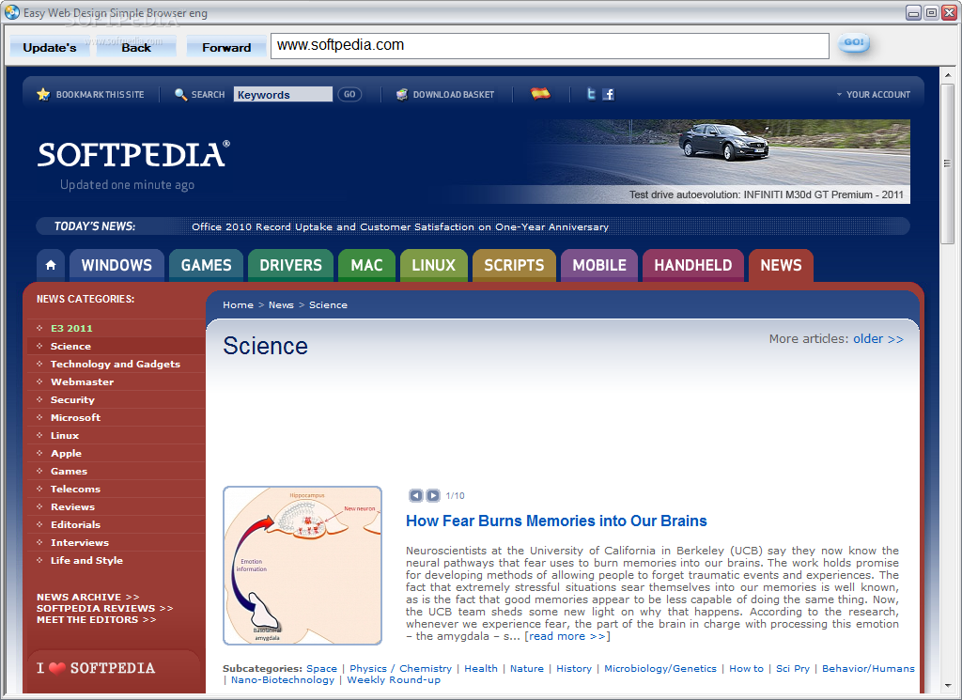Image resolution: width=962 pixels, height=700 pixels.
Task: Expand Your Account dropdown
Action: (874, 95)
